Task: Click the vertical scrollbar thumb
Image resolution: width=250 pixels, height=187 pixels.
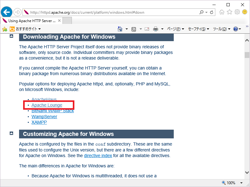Action: (247, 55)
